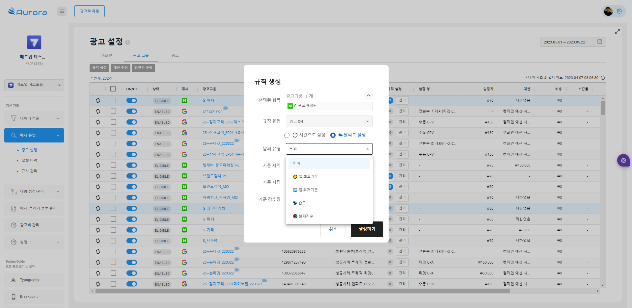Click the 취소 button in the dialog
This screenshot has height=308, width=632.
[x=333, y=229]
